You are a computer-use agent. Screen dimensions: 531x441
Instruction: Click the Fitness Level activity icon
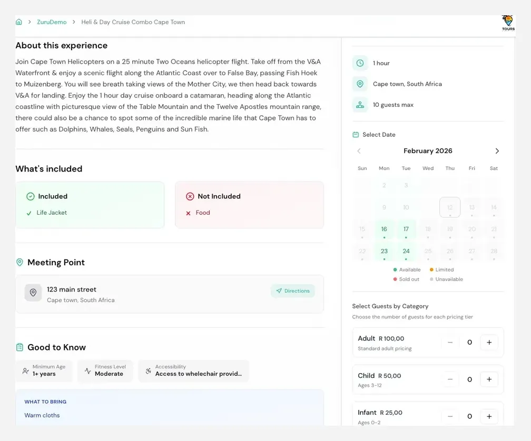(87, 370)
